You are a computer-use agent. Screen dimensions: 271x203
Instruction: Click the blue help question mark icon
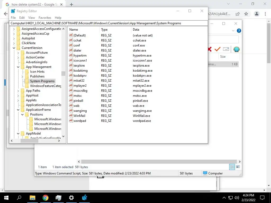coord(239,31)
